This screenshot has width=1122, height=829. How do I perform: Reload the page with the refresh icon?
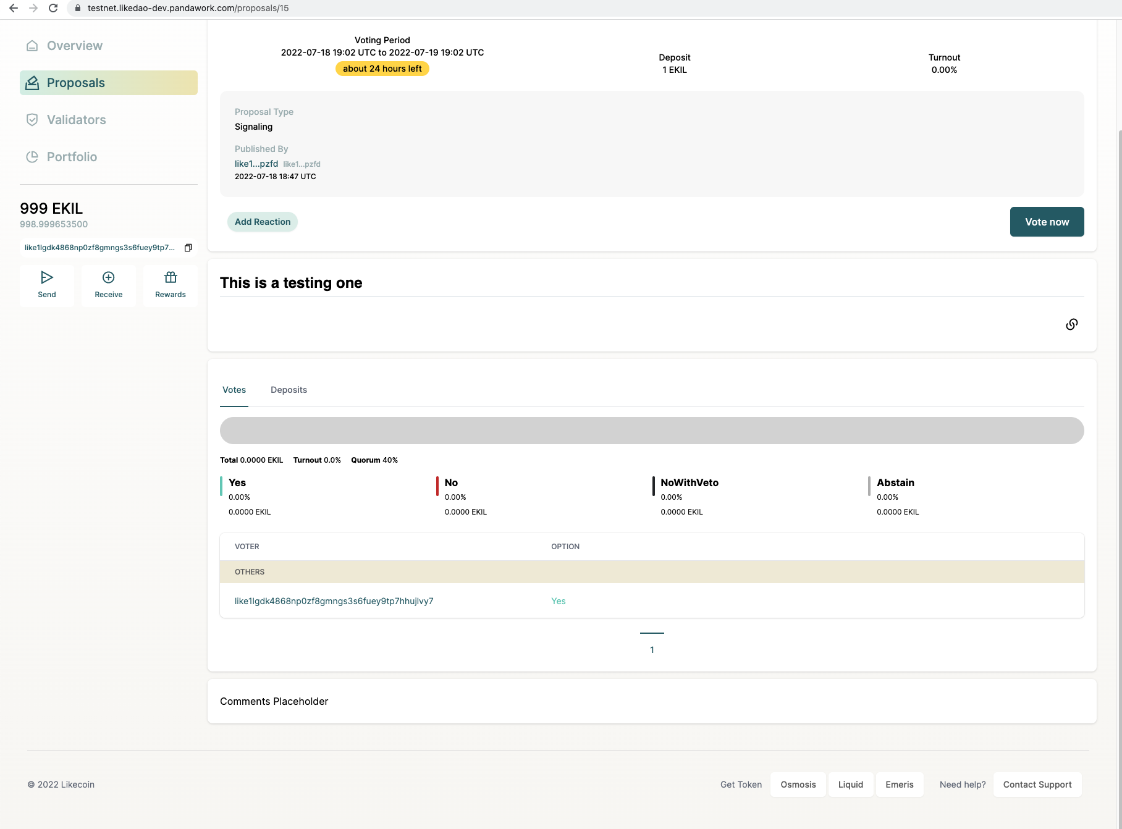point(53,8)
